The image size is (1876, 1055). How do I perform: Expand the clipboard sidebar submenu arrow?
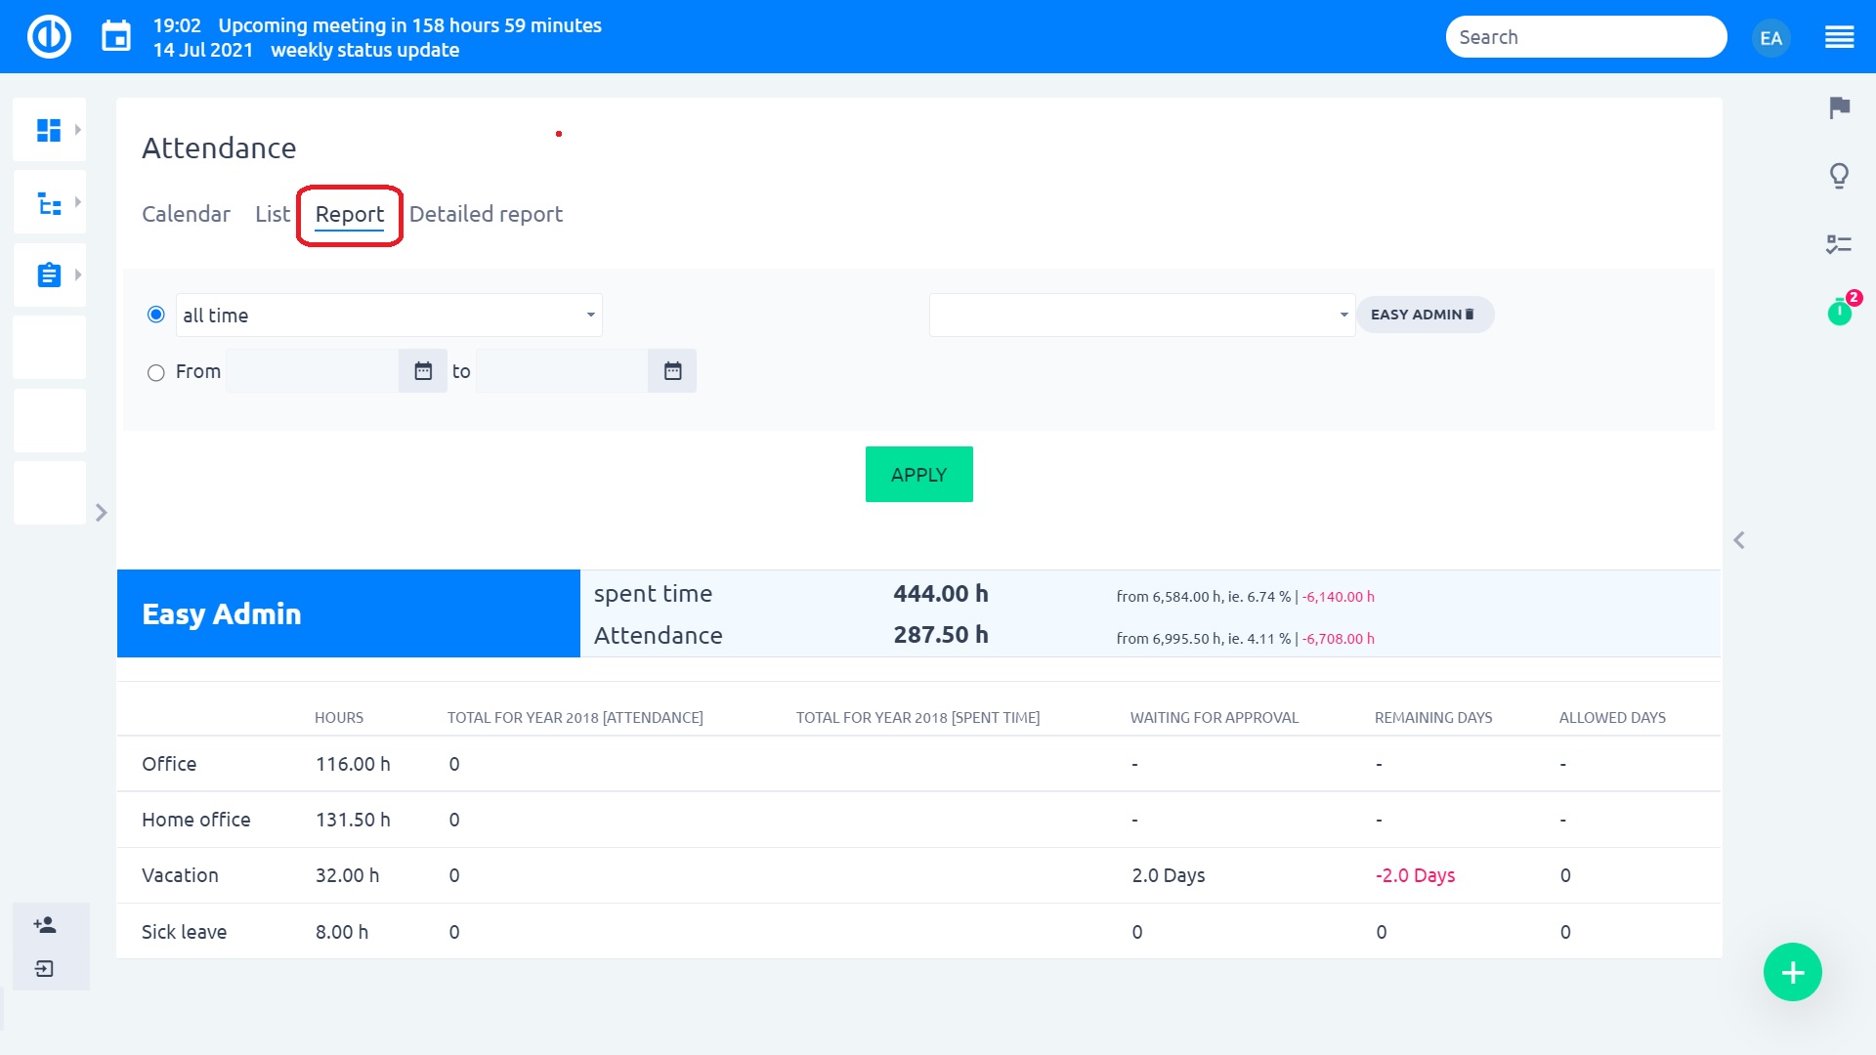coord(77,274)
